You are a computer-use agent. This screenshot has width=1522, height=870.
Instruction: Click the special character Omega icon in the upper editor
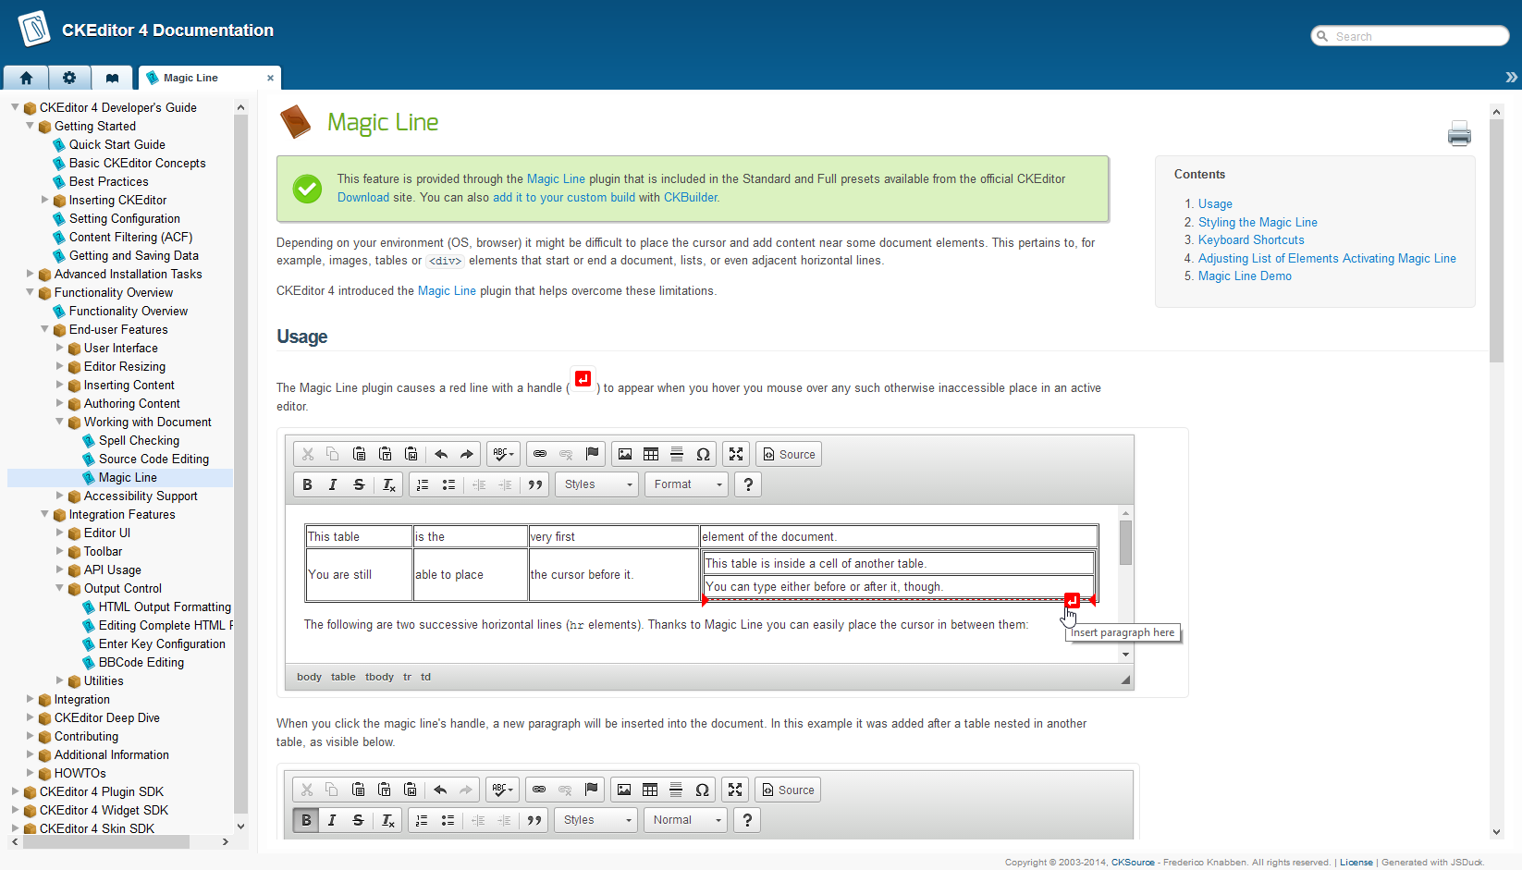(x=703, y=454)
